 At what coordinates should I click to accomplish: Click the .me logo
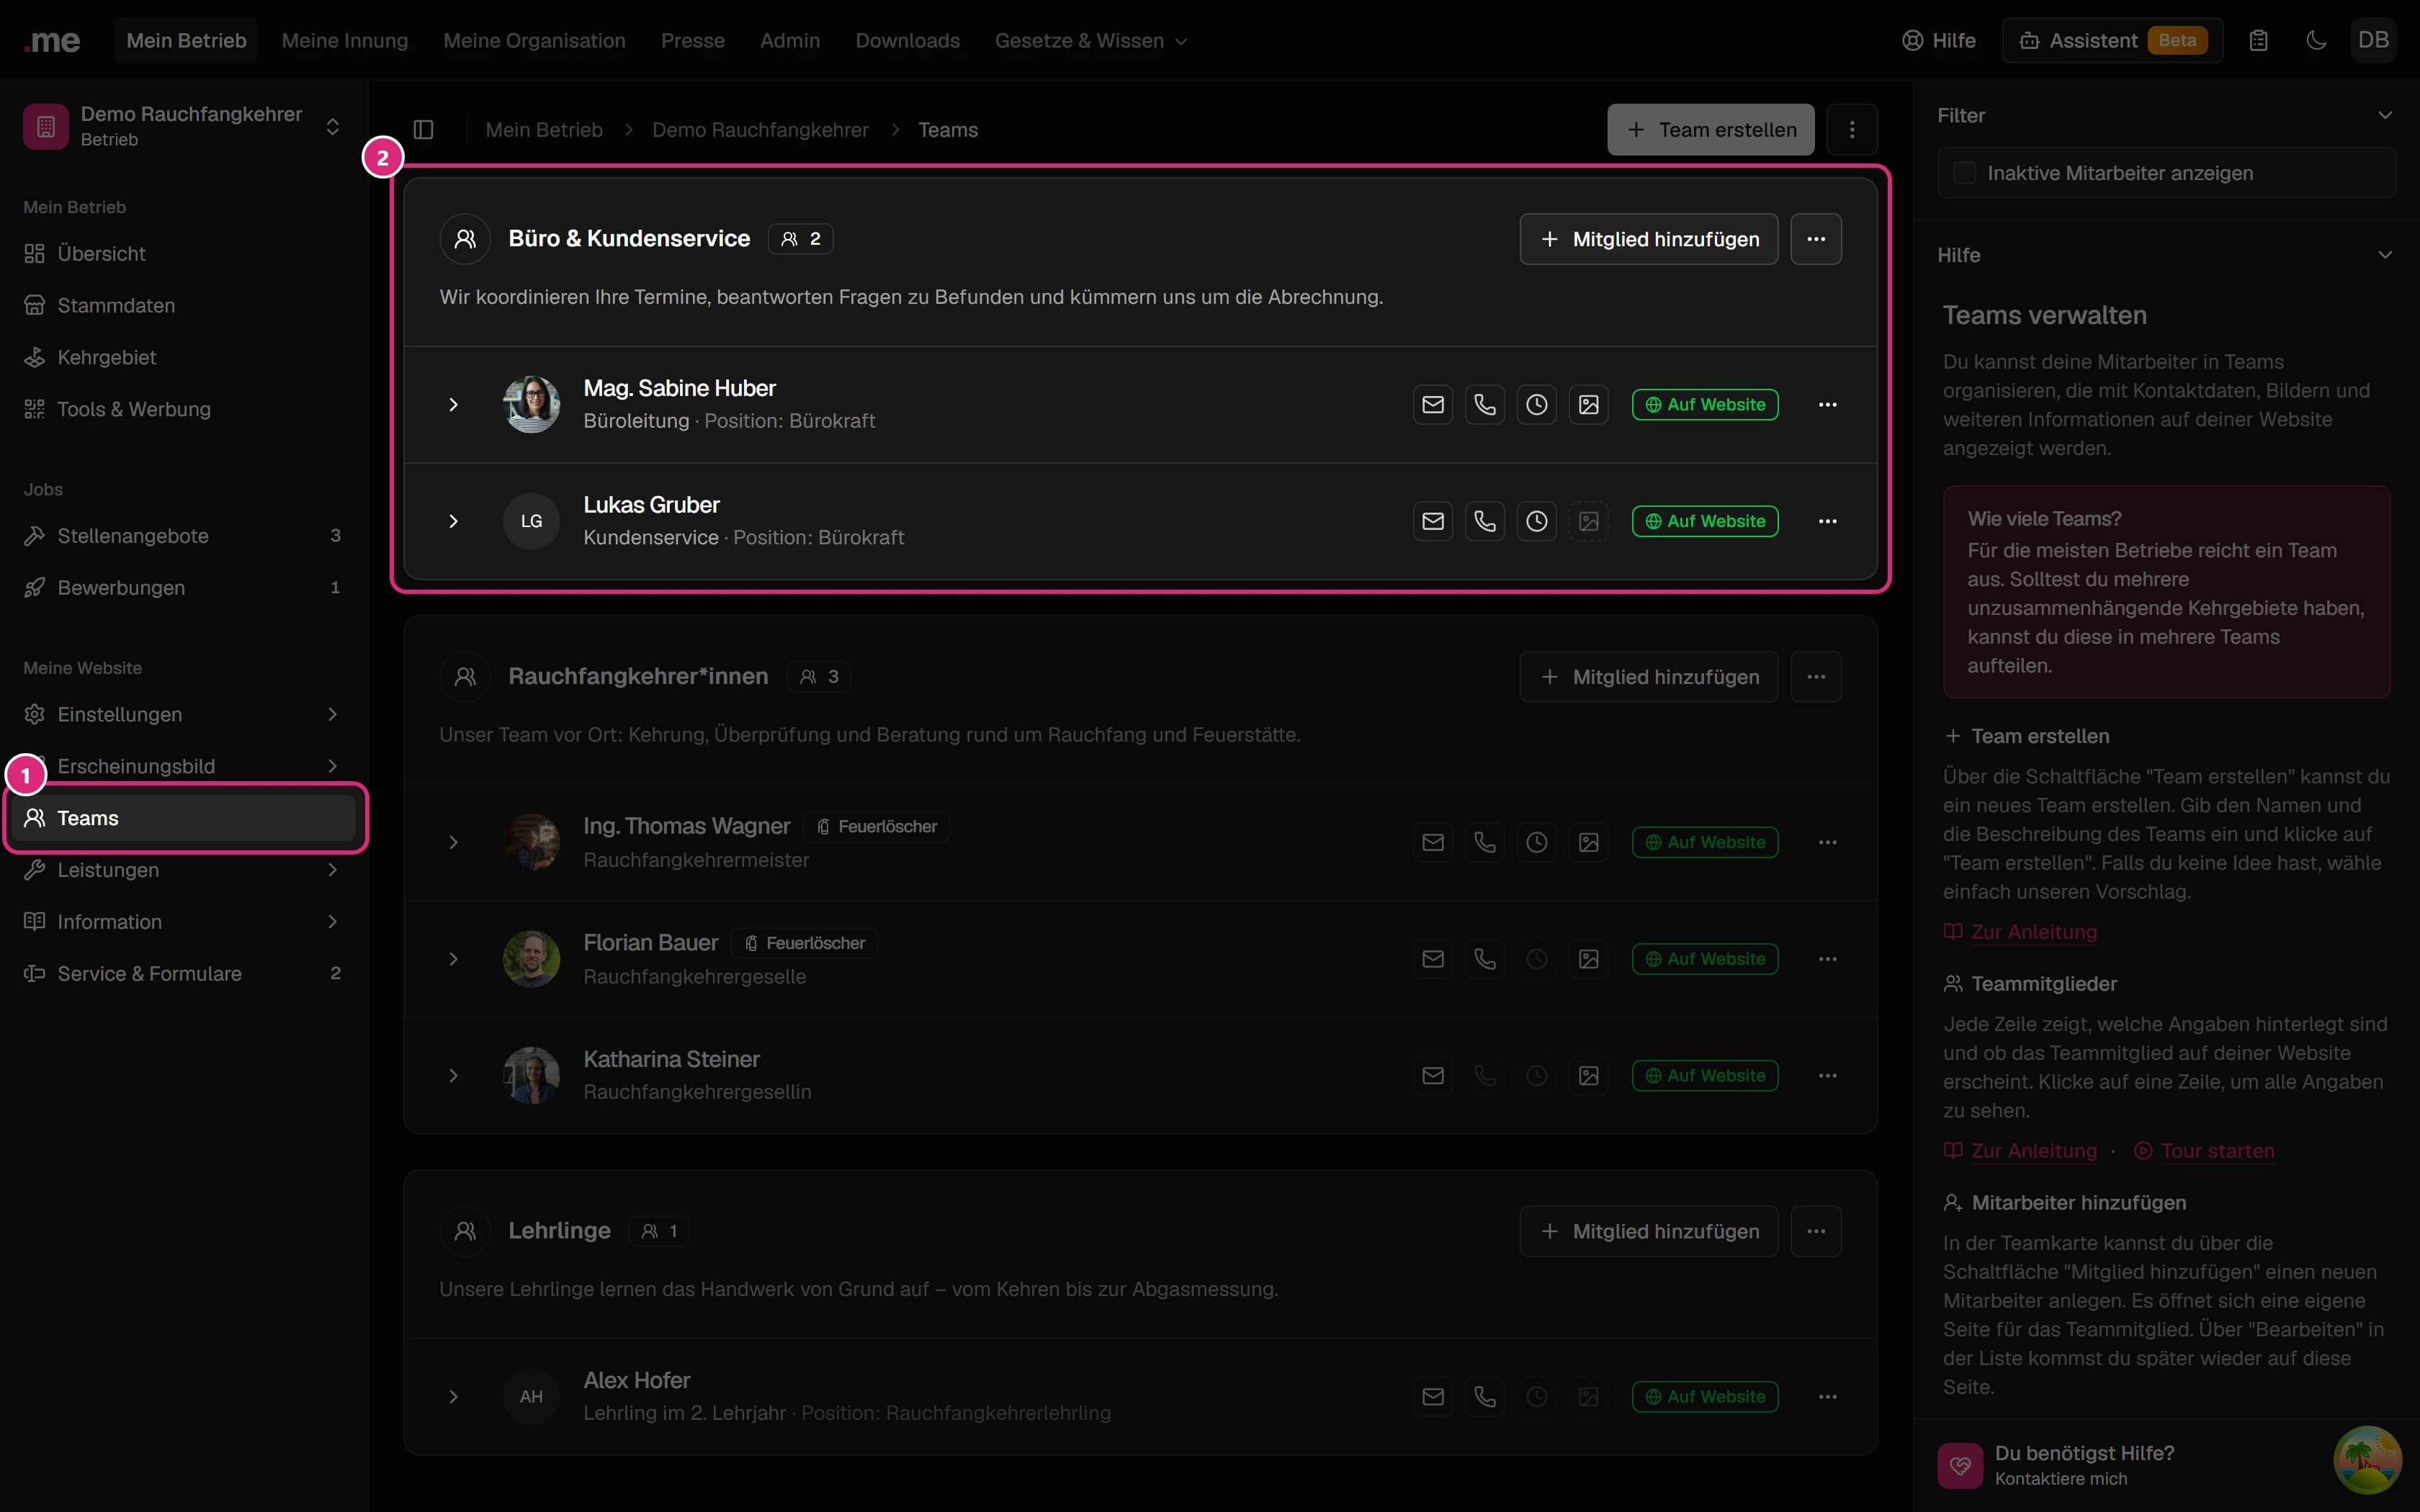point(52,41)
